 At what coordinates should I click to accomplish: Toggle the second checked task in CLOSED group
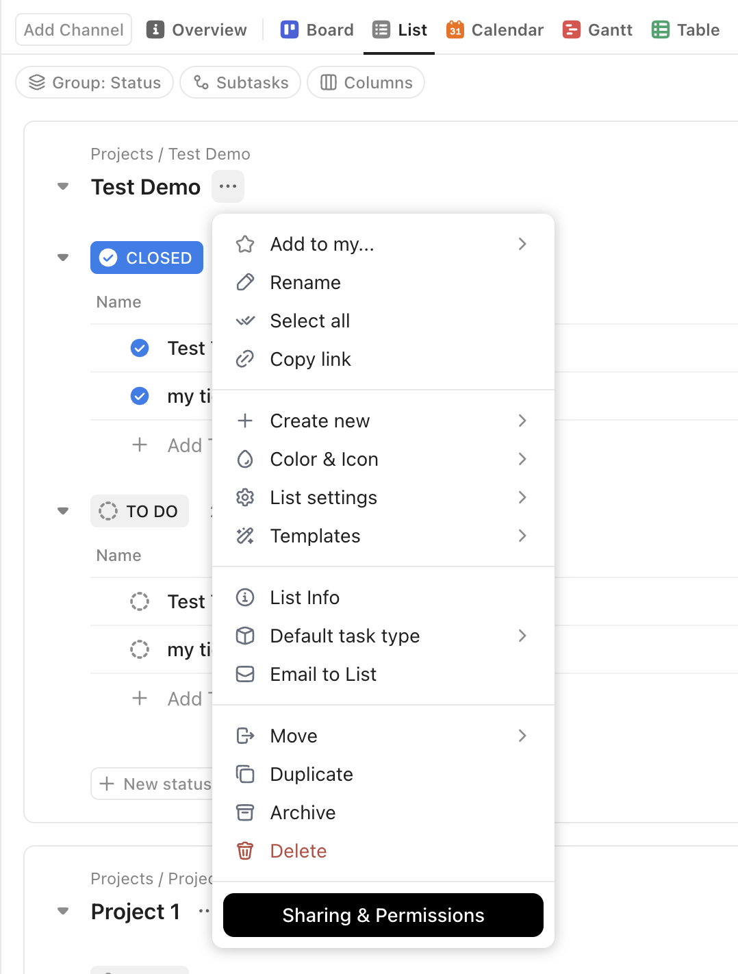140,396
